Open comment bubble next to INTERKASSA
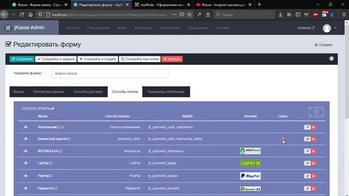 pyautogui.click(x=60, y=151)
